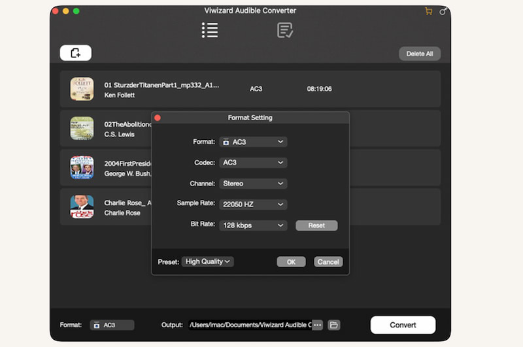Click the AC3 format label in first row
Viewport: 523px width, 347px height.
click(256, 89)
